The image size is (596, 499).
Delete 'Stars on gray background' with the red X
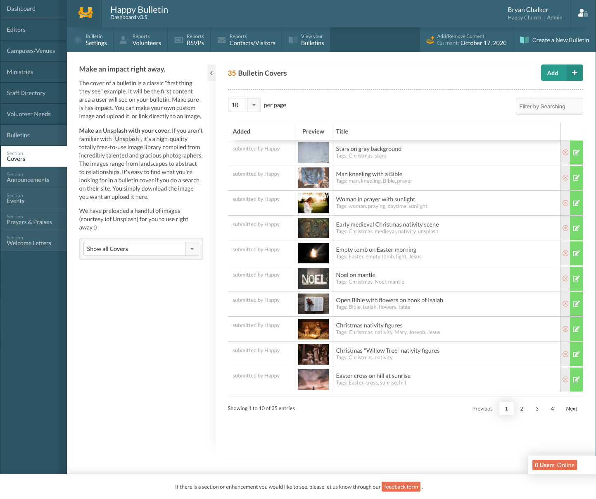pyautogui.click(x=565, y=152)
